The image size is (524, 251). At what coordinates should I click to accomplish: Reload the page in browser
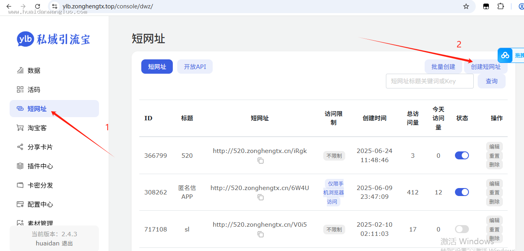pyautogui.click(x=38, y=6)
